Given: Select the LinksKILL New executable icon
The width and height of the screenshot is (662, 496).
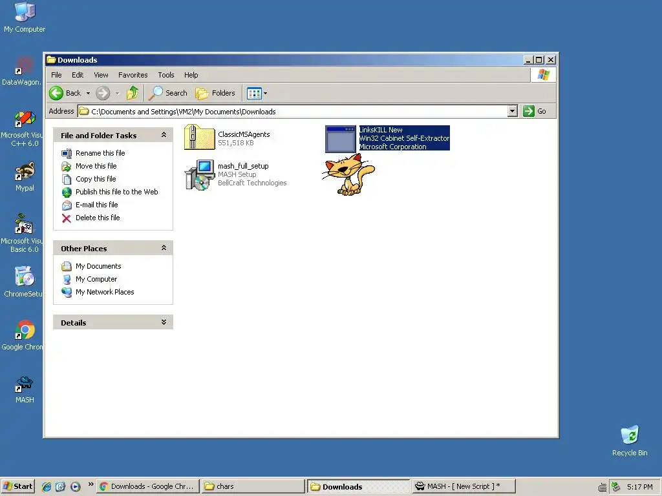Looking at the screenshot, I should pyautogui.click(x=341, y=139).
